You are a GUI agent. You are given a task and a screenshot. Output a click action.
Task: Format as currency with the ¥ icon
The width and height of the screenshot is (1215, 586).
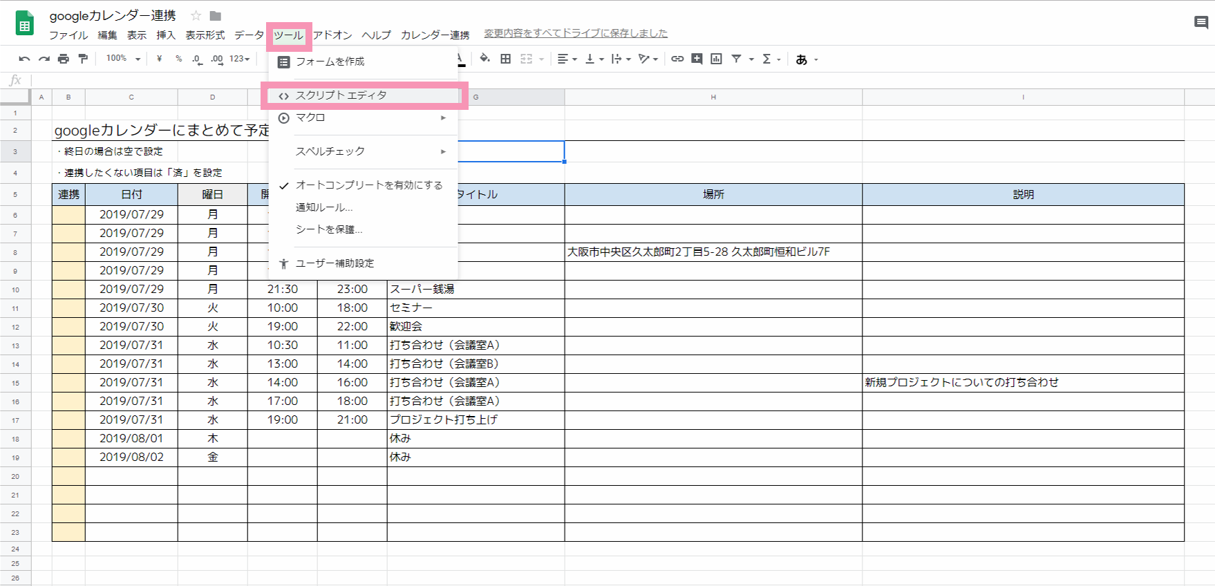159,59
